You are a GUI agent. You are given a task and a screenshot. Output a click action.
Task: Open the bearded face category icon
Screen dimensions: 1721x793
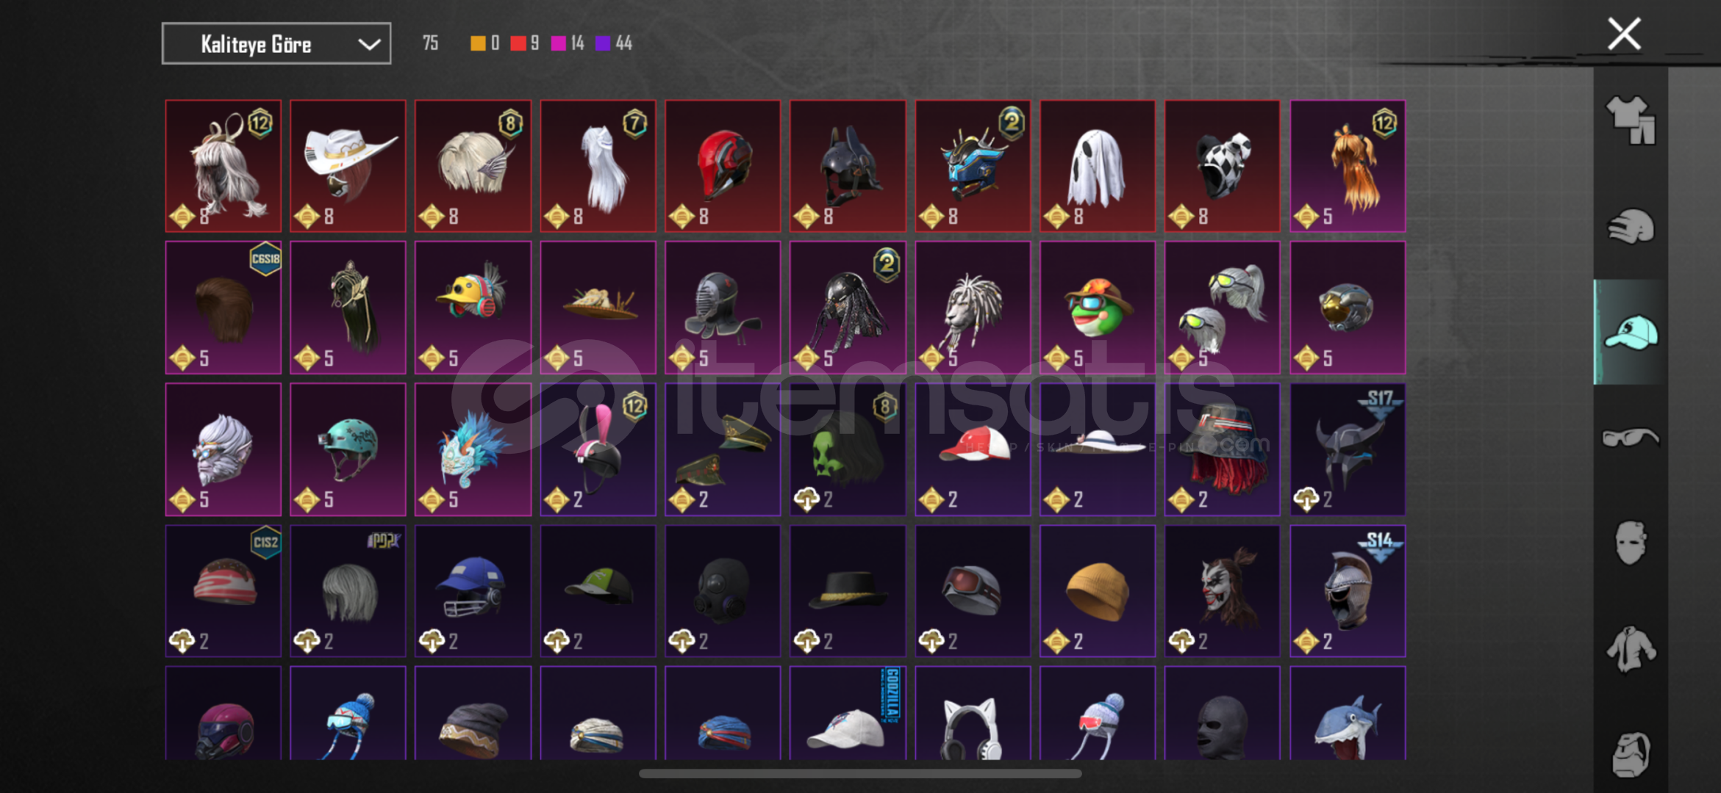point(1630,753)
